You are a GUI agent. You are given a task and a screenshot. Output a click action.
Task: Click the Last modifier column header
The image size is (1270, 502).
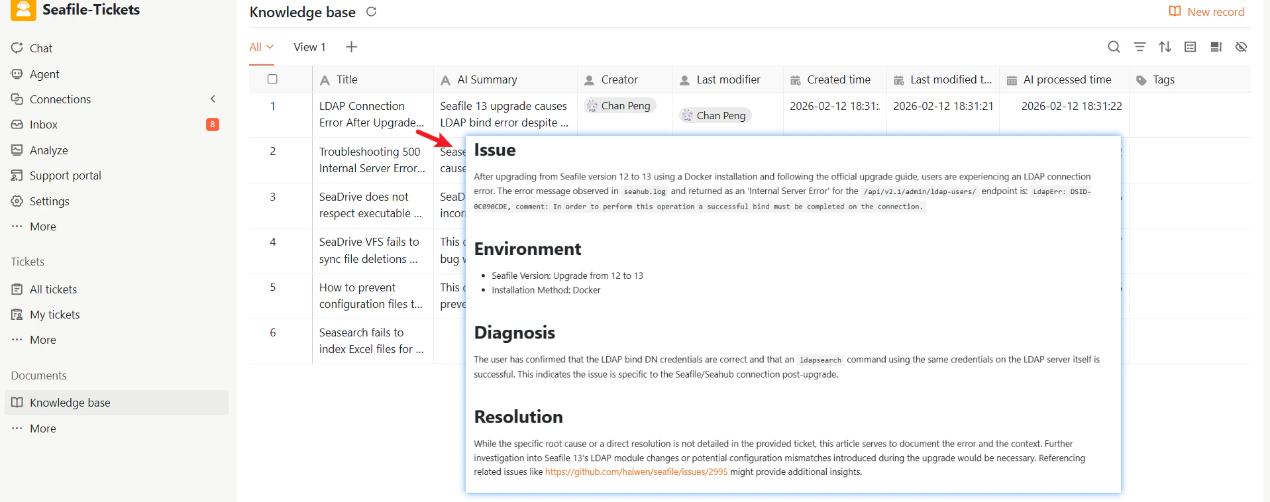click(728, 79)
